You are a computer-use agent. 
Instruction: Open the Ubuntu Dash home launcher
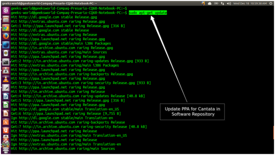point(6,11)
